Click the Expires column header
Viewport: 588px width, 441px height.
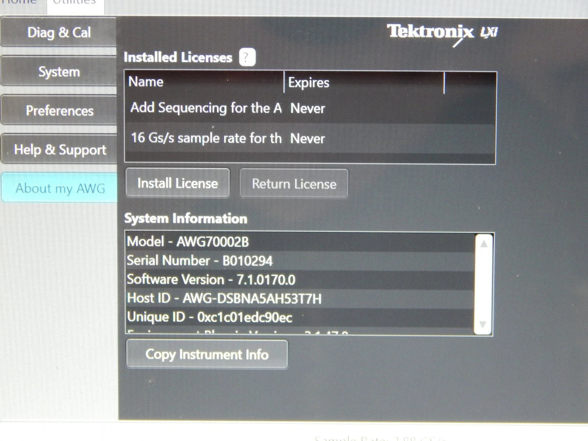coord(308,83)
